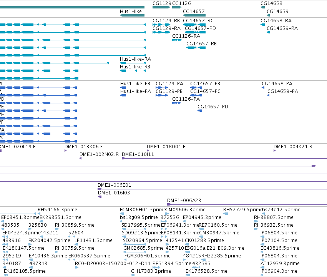Viewport: 327px width, 277px height.
Task: Select transcript CG14659-RA label
Action: pos(282,28)
